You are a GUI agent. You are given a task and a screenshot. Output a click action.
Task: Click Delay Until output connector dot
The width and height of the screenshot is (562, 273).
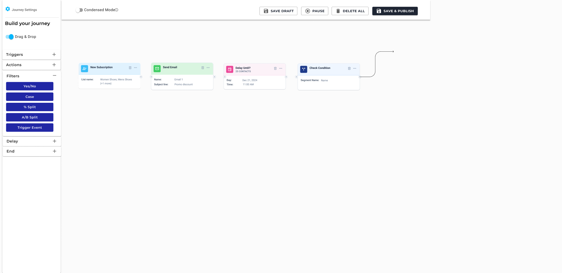pos(286,77)
